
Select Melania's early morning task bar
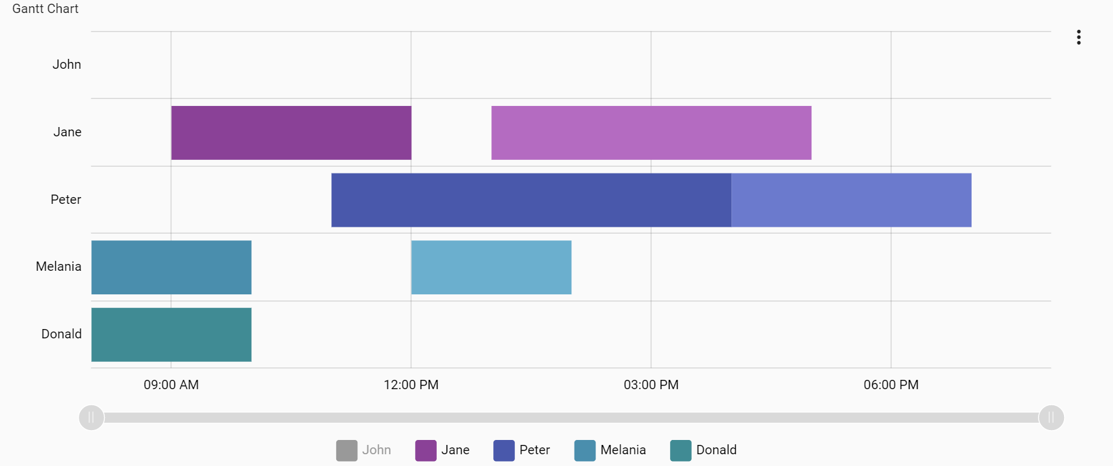click(x=171, y=267)
